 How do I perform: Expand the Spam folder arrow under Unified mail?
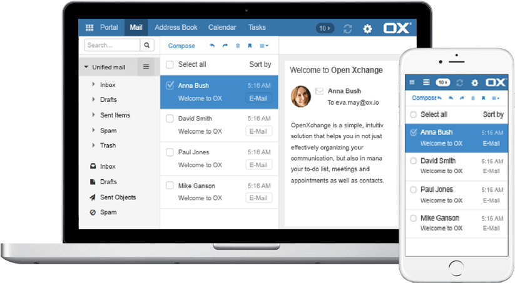(93, 130)
